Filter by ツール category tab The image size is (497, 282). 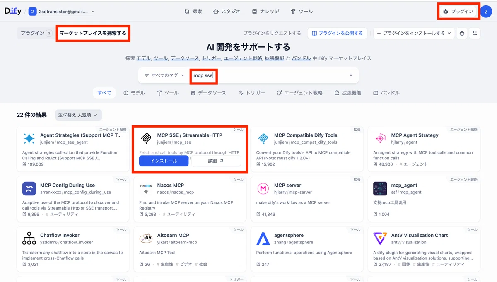pos(168,93)
